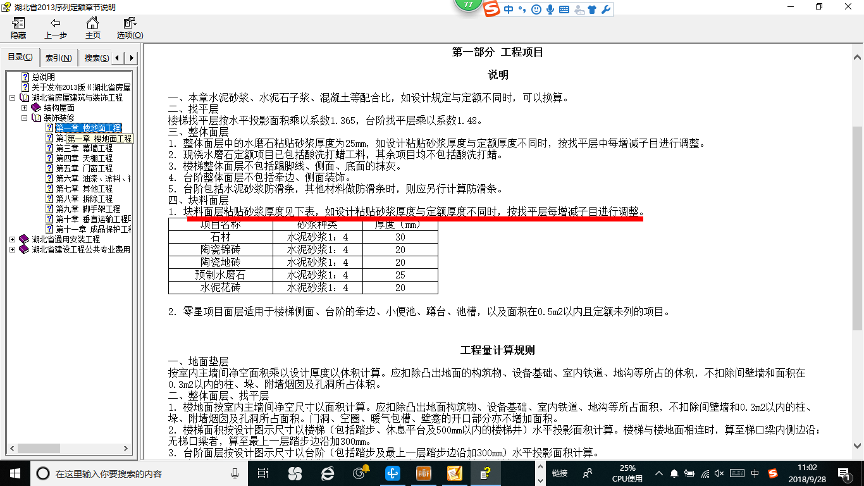Image resolution: width=864 pixels, height=486 pixels.
Task: Click the 工程量计算规则 heading
Action: (498, 351)
